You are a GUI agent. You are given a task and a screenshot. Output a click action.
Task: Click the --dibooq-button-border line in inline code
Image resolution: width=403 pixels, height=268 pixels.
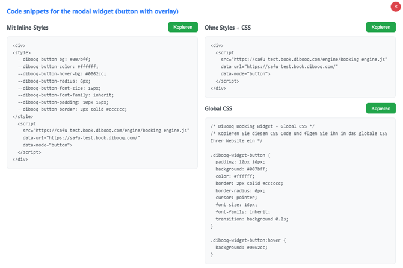click(x=72, y=110)
